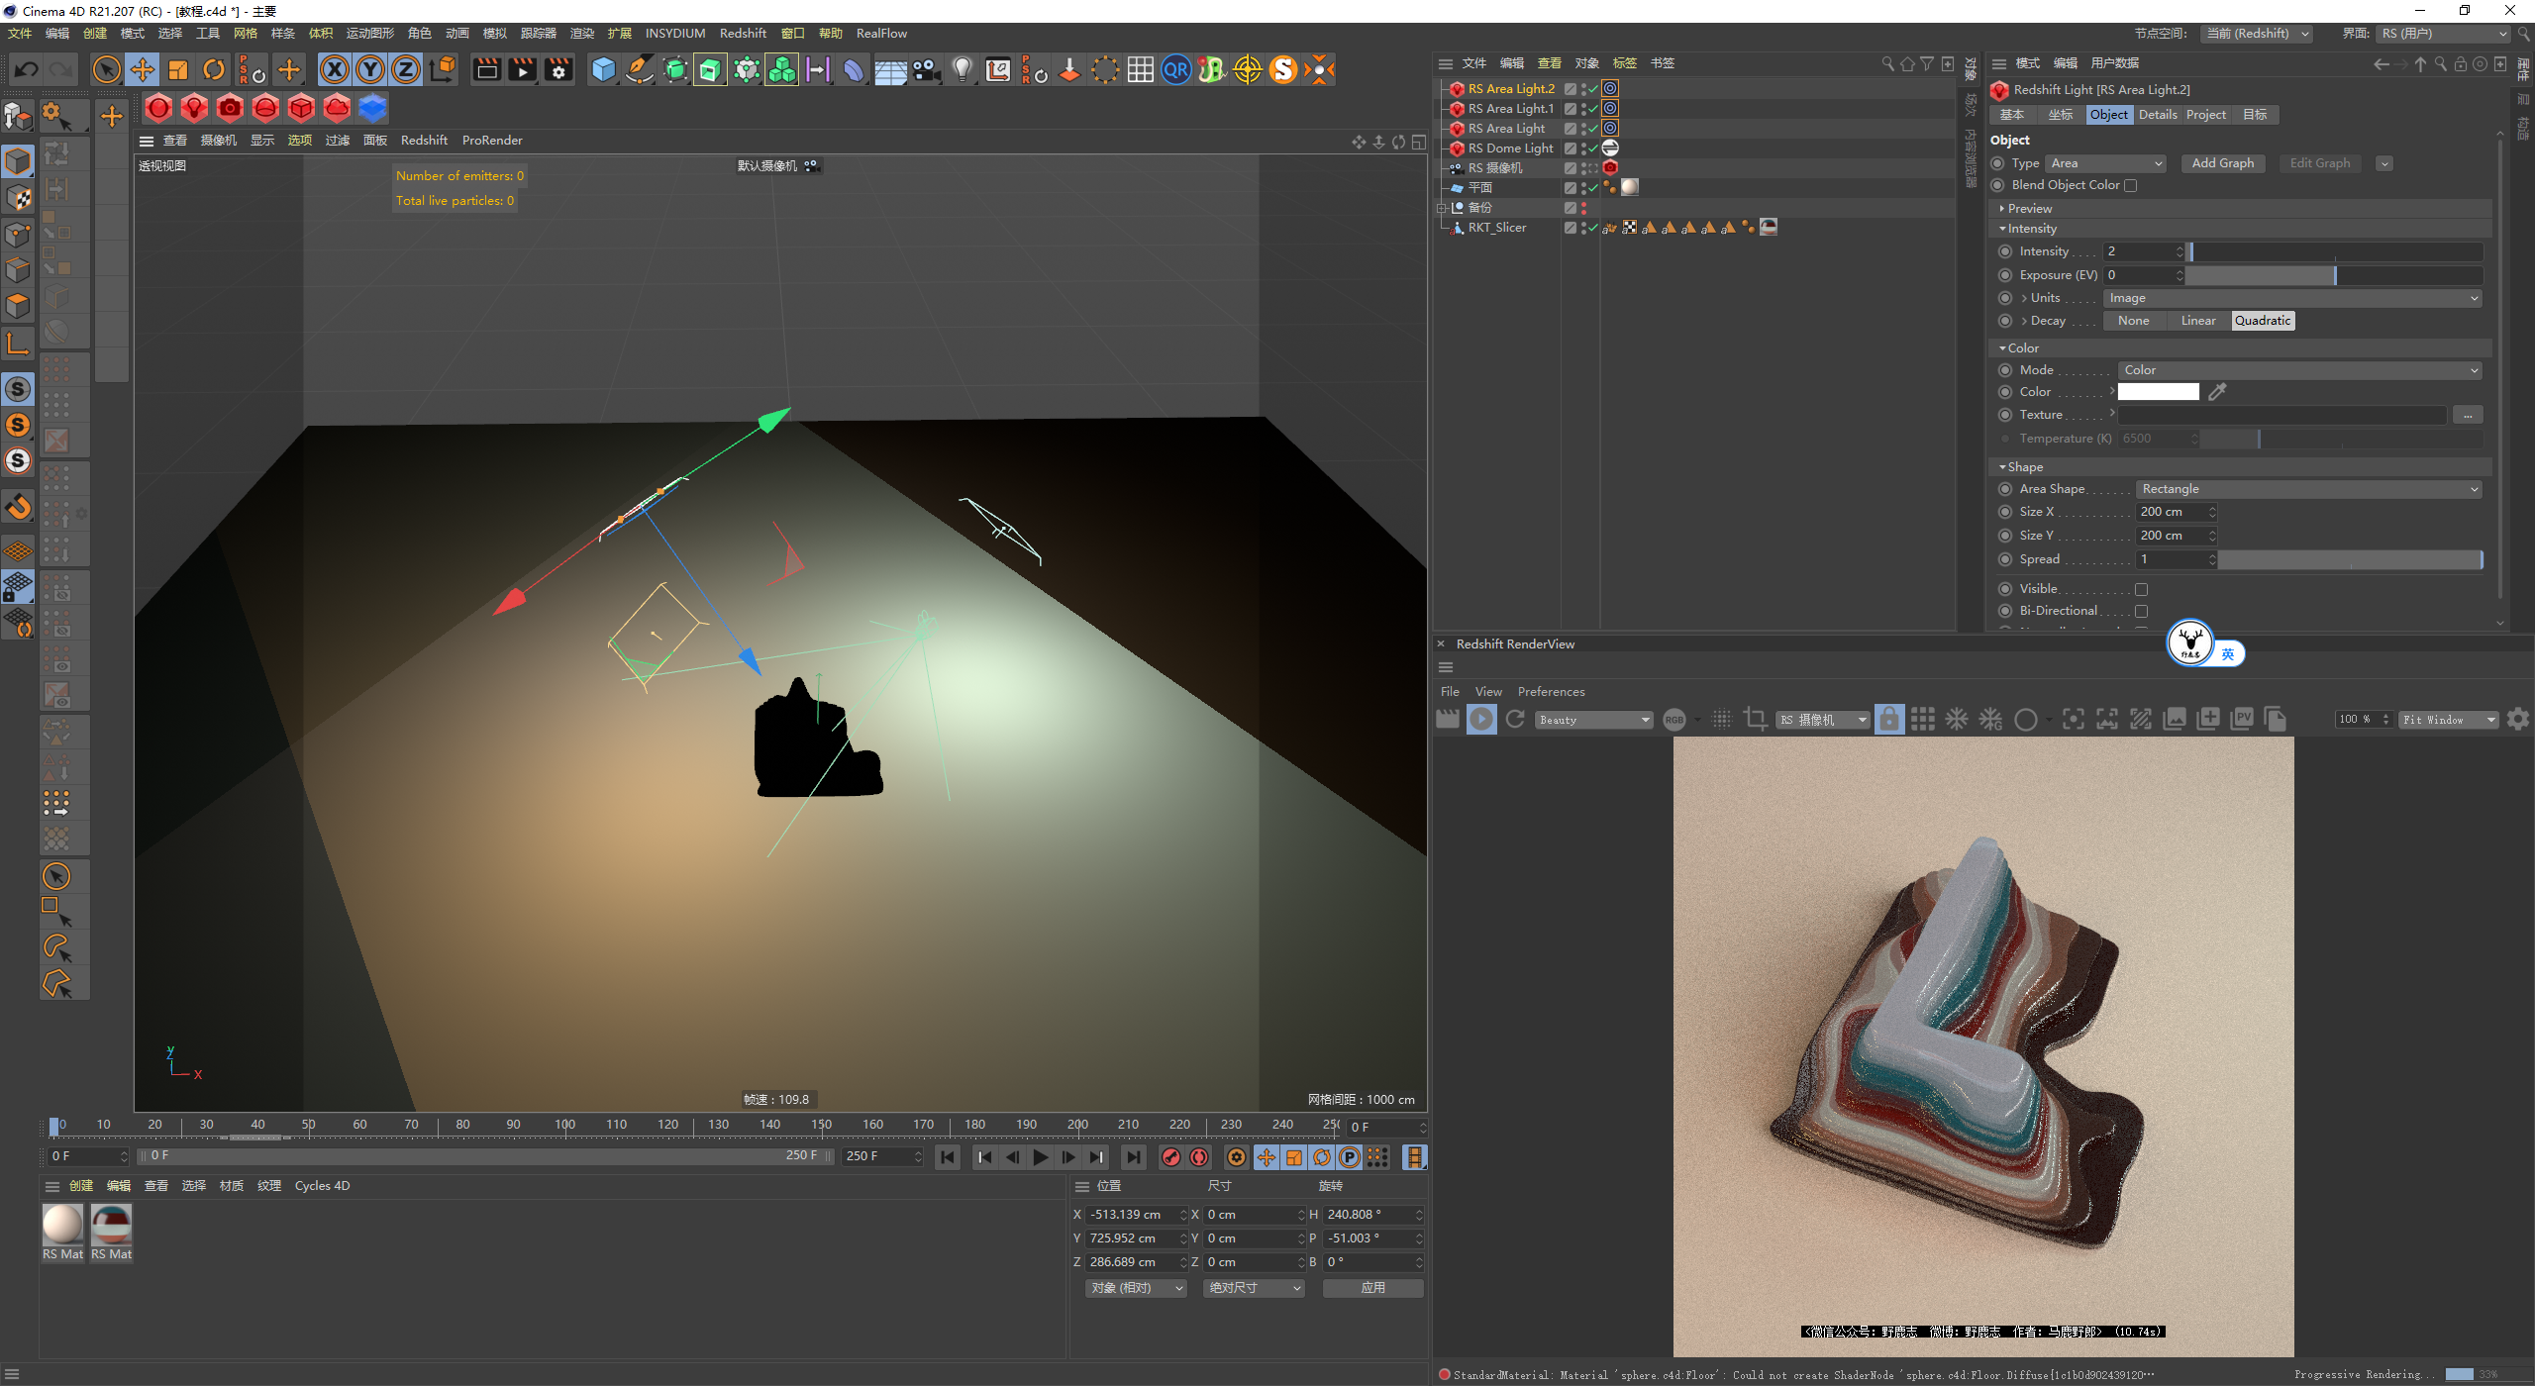2535x1386 pixels.
Task: Click the Undo arrow icon
Action: (27, 69)
